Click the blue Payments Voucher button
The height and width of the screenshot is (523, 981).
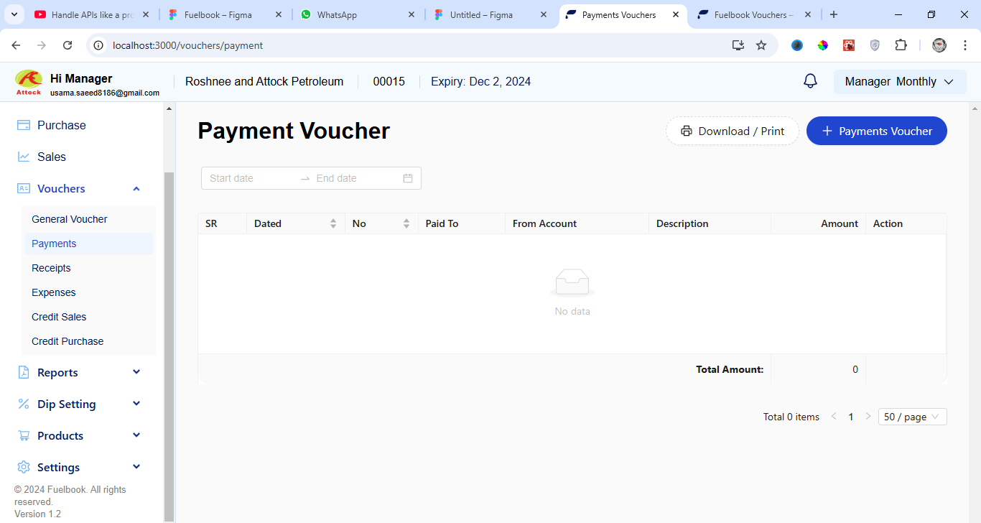tap(876, 131)
